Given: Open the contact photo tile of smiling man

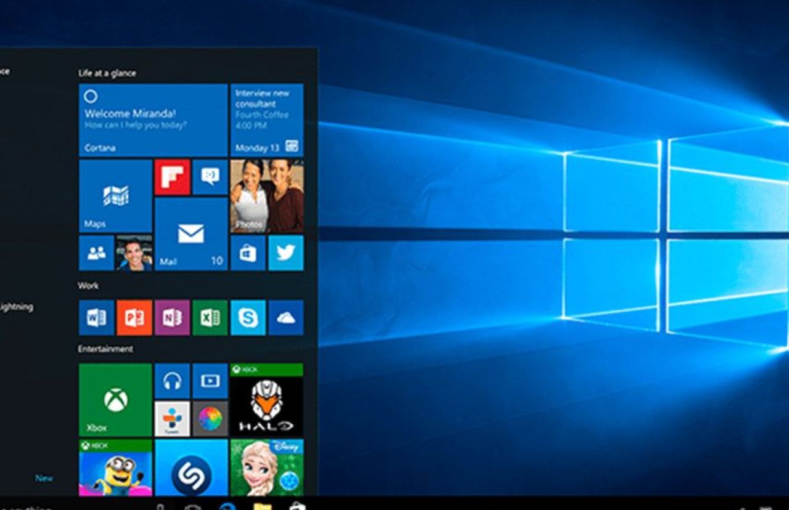Looking at the screenshot, I should click(x=134, y=253).
